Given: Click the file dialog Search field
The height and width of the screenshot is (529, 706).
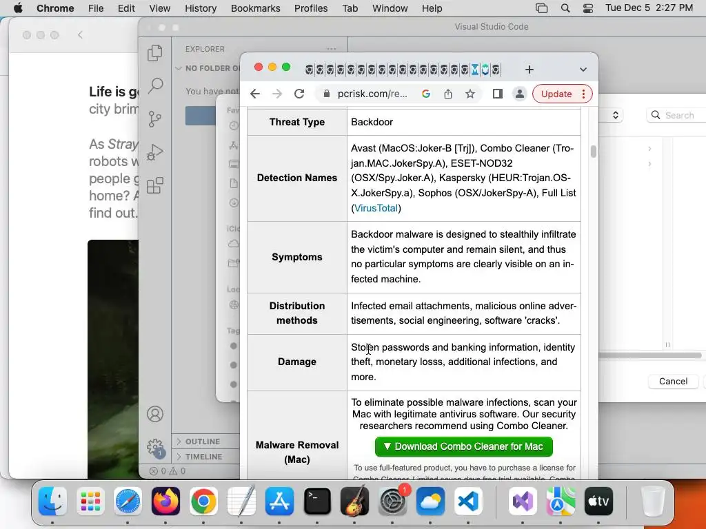Looking at the screenshot, I should tap(678, 115).
